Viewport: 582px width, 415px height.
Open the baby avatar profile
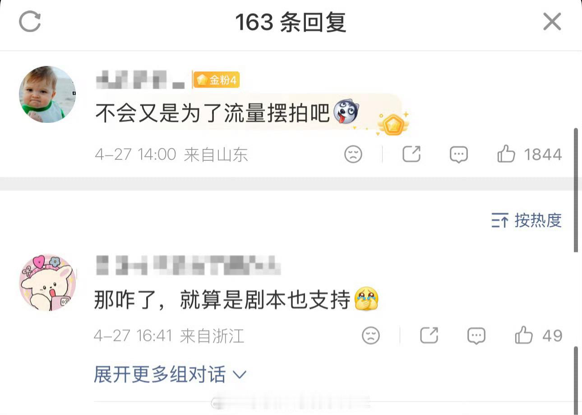(x=47, y=94)
